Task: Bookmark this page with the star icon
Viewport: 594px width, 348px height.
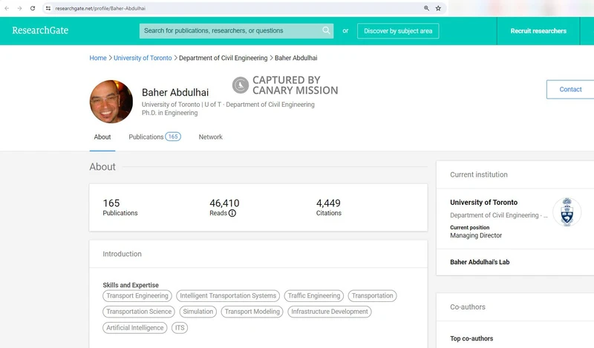Action: 438,8
